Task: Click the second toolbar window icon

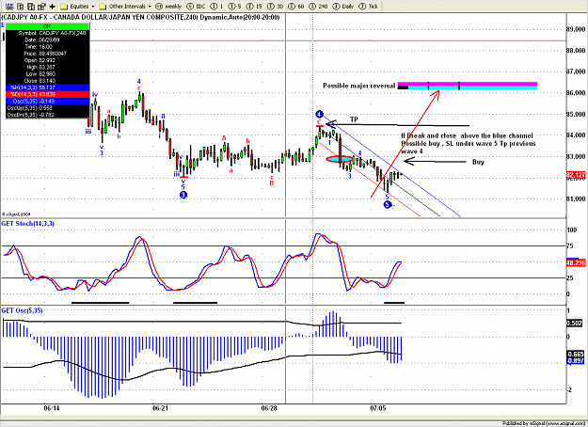Action: point(21,7)
